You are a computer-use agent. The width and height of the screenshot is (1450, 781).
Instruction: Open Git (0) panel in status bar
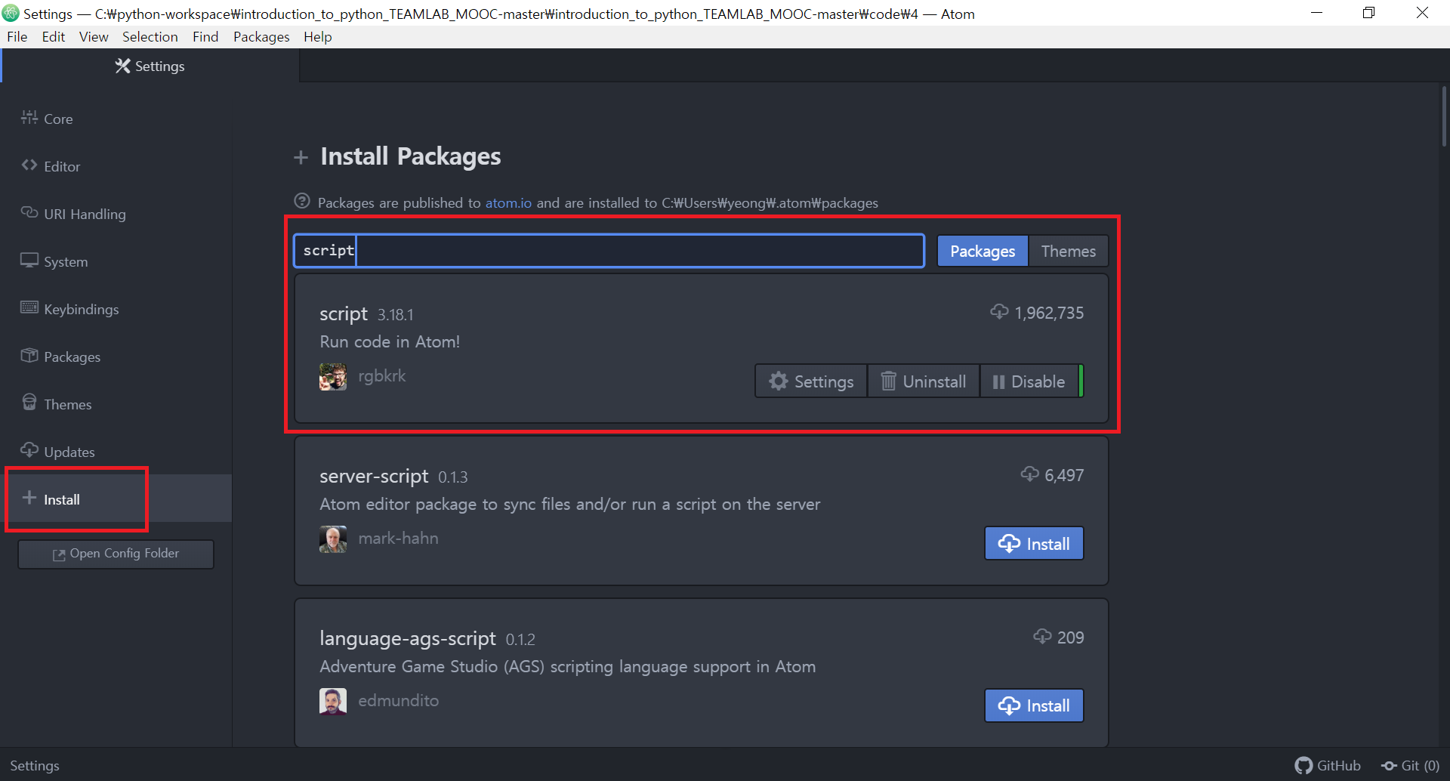1410,765
